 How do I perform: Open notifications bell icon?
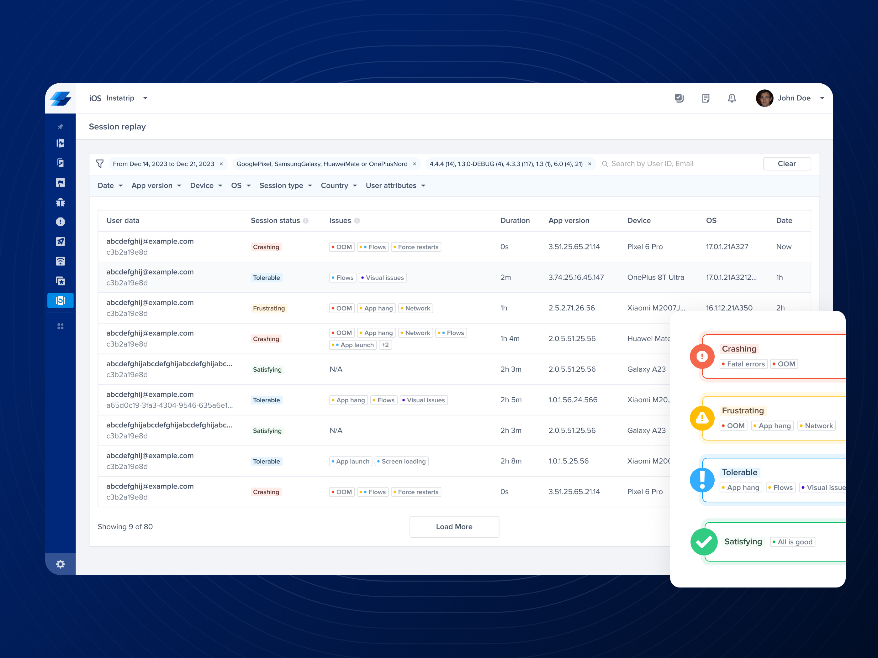[x=732, y=98]
